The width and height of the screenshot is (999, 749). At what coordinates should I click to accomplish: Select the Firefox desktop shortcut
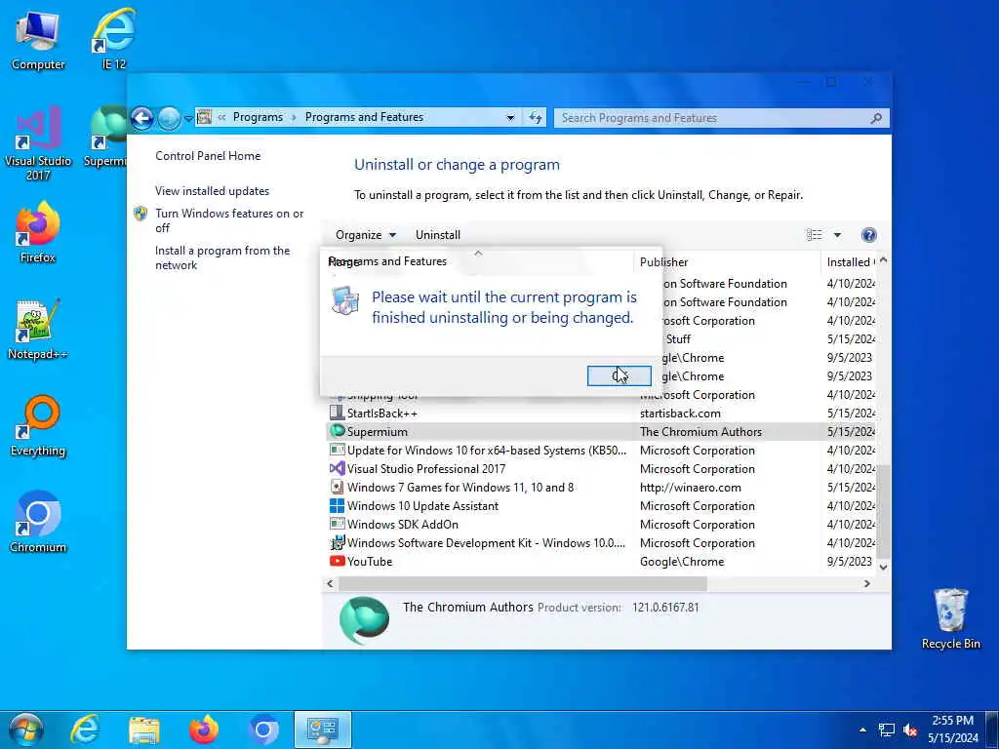coord(38,232)
